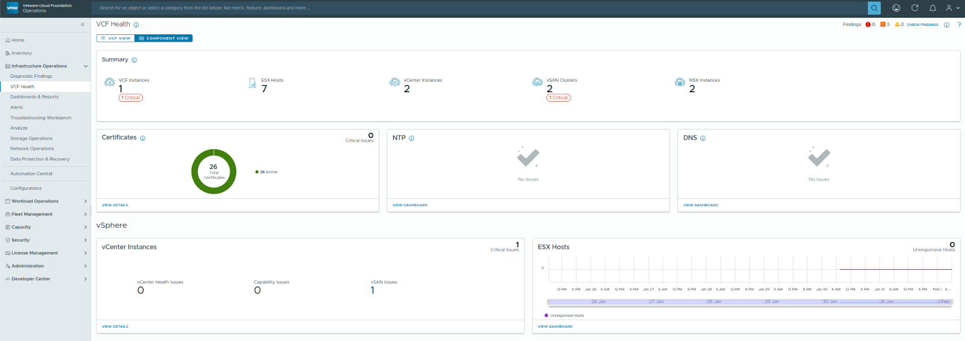Click the certificates donut chart

click(x=214, y=172)
